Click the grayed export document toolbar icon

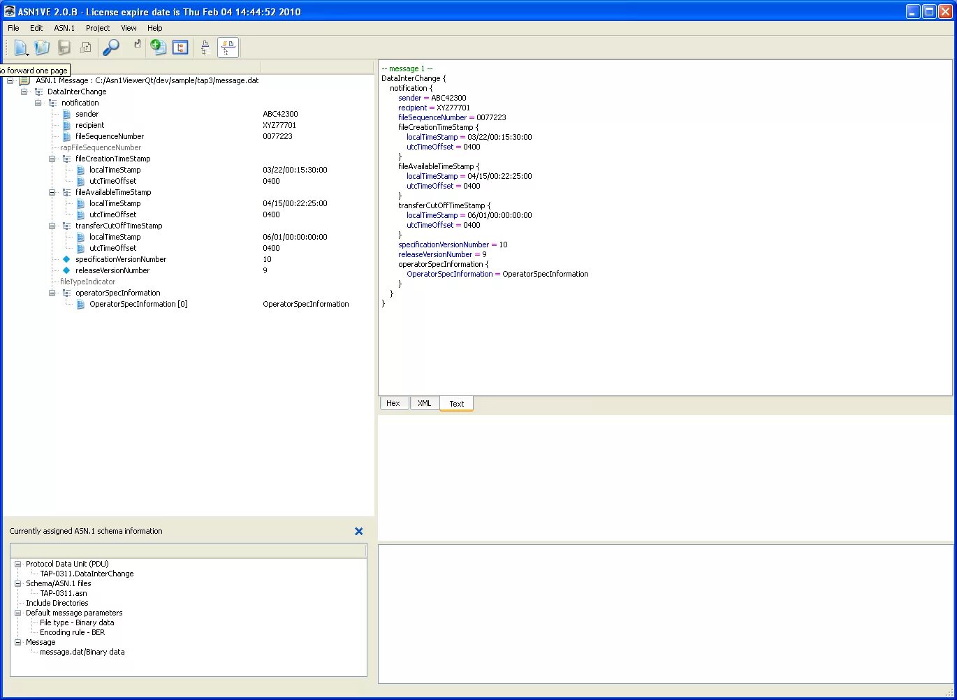86,48
